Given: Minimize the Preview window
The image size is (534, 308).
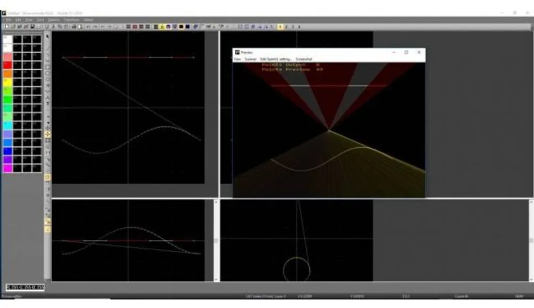Looking at the screenshot, I should click(x=394, y=53).
